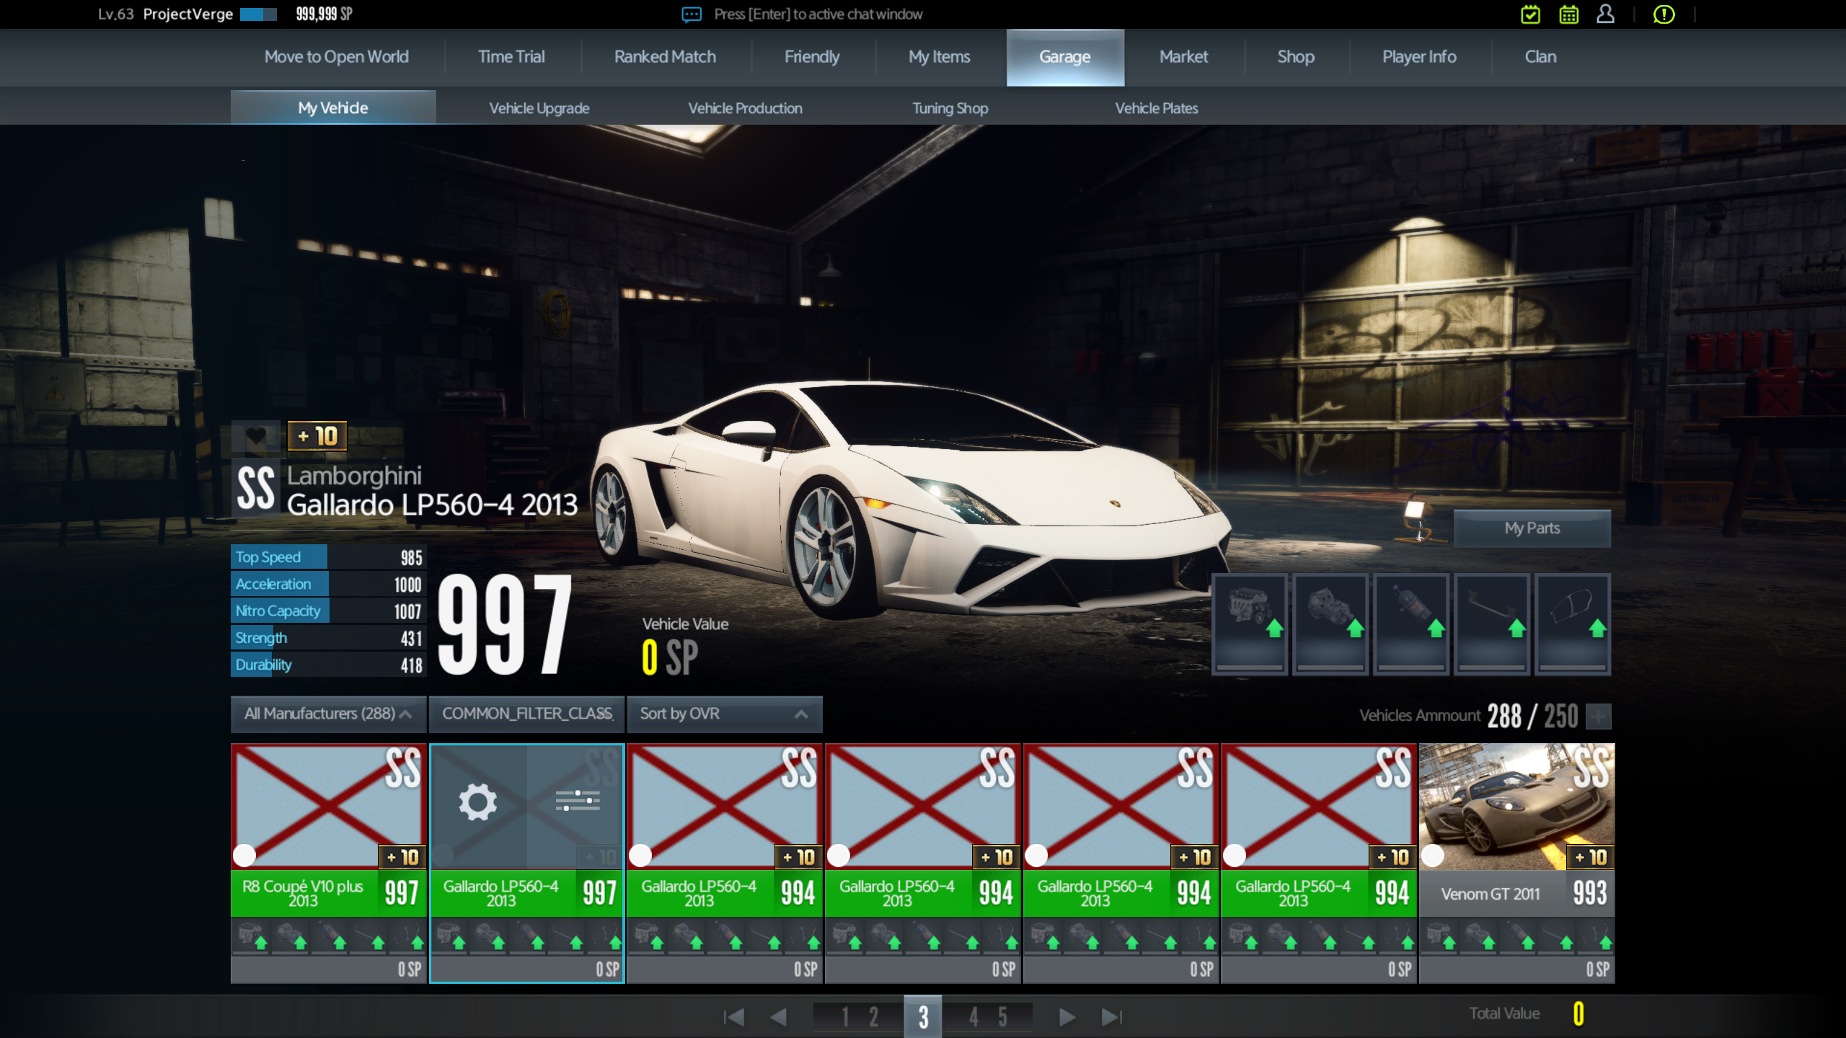The width and height of the screenshot is (1846, 1038).
Task: Select the R8 Coupé V10 plus card
Action: [329, 863]
